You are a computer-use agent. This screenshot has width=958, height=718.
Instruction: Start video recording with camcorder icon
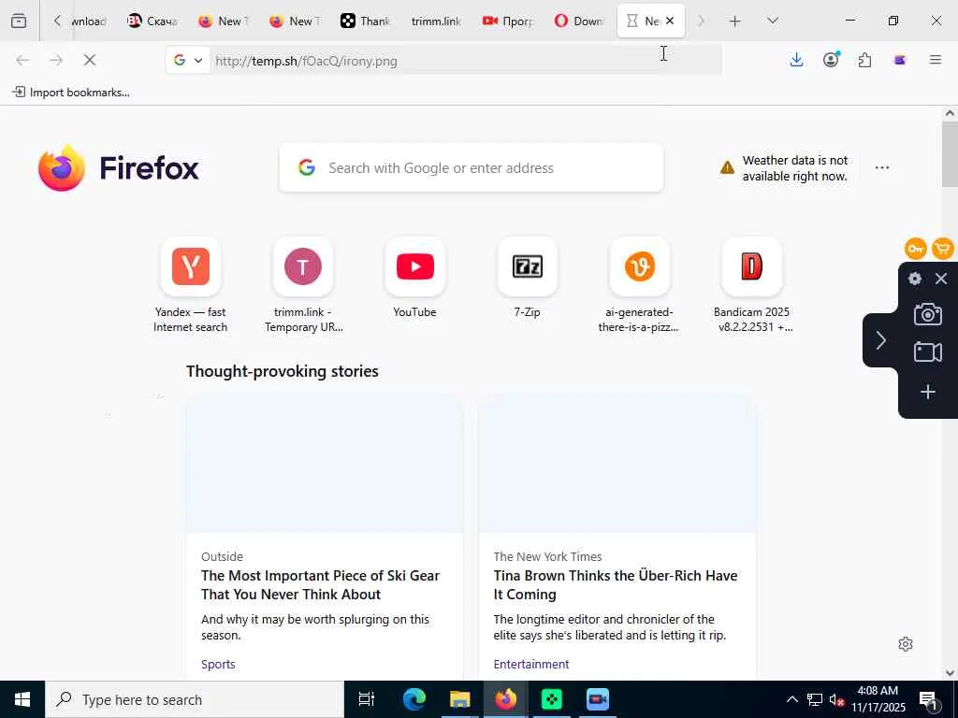coord(927,352)
